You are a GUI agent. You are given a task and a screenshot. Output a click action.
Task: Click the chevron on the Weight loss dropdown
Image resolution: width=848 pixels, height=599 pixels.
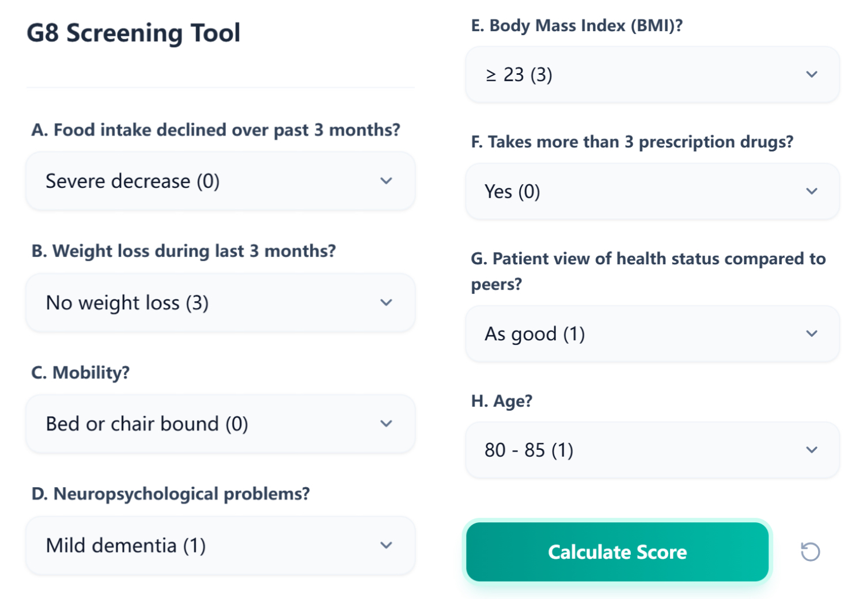click(387, 302)
